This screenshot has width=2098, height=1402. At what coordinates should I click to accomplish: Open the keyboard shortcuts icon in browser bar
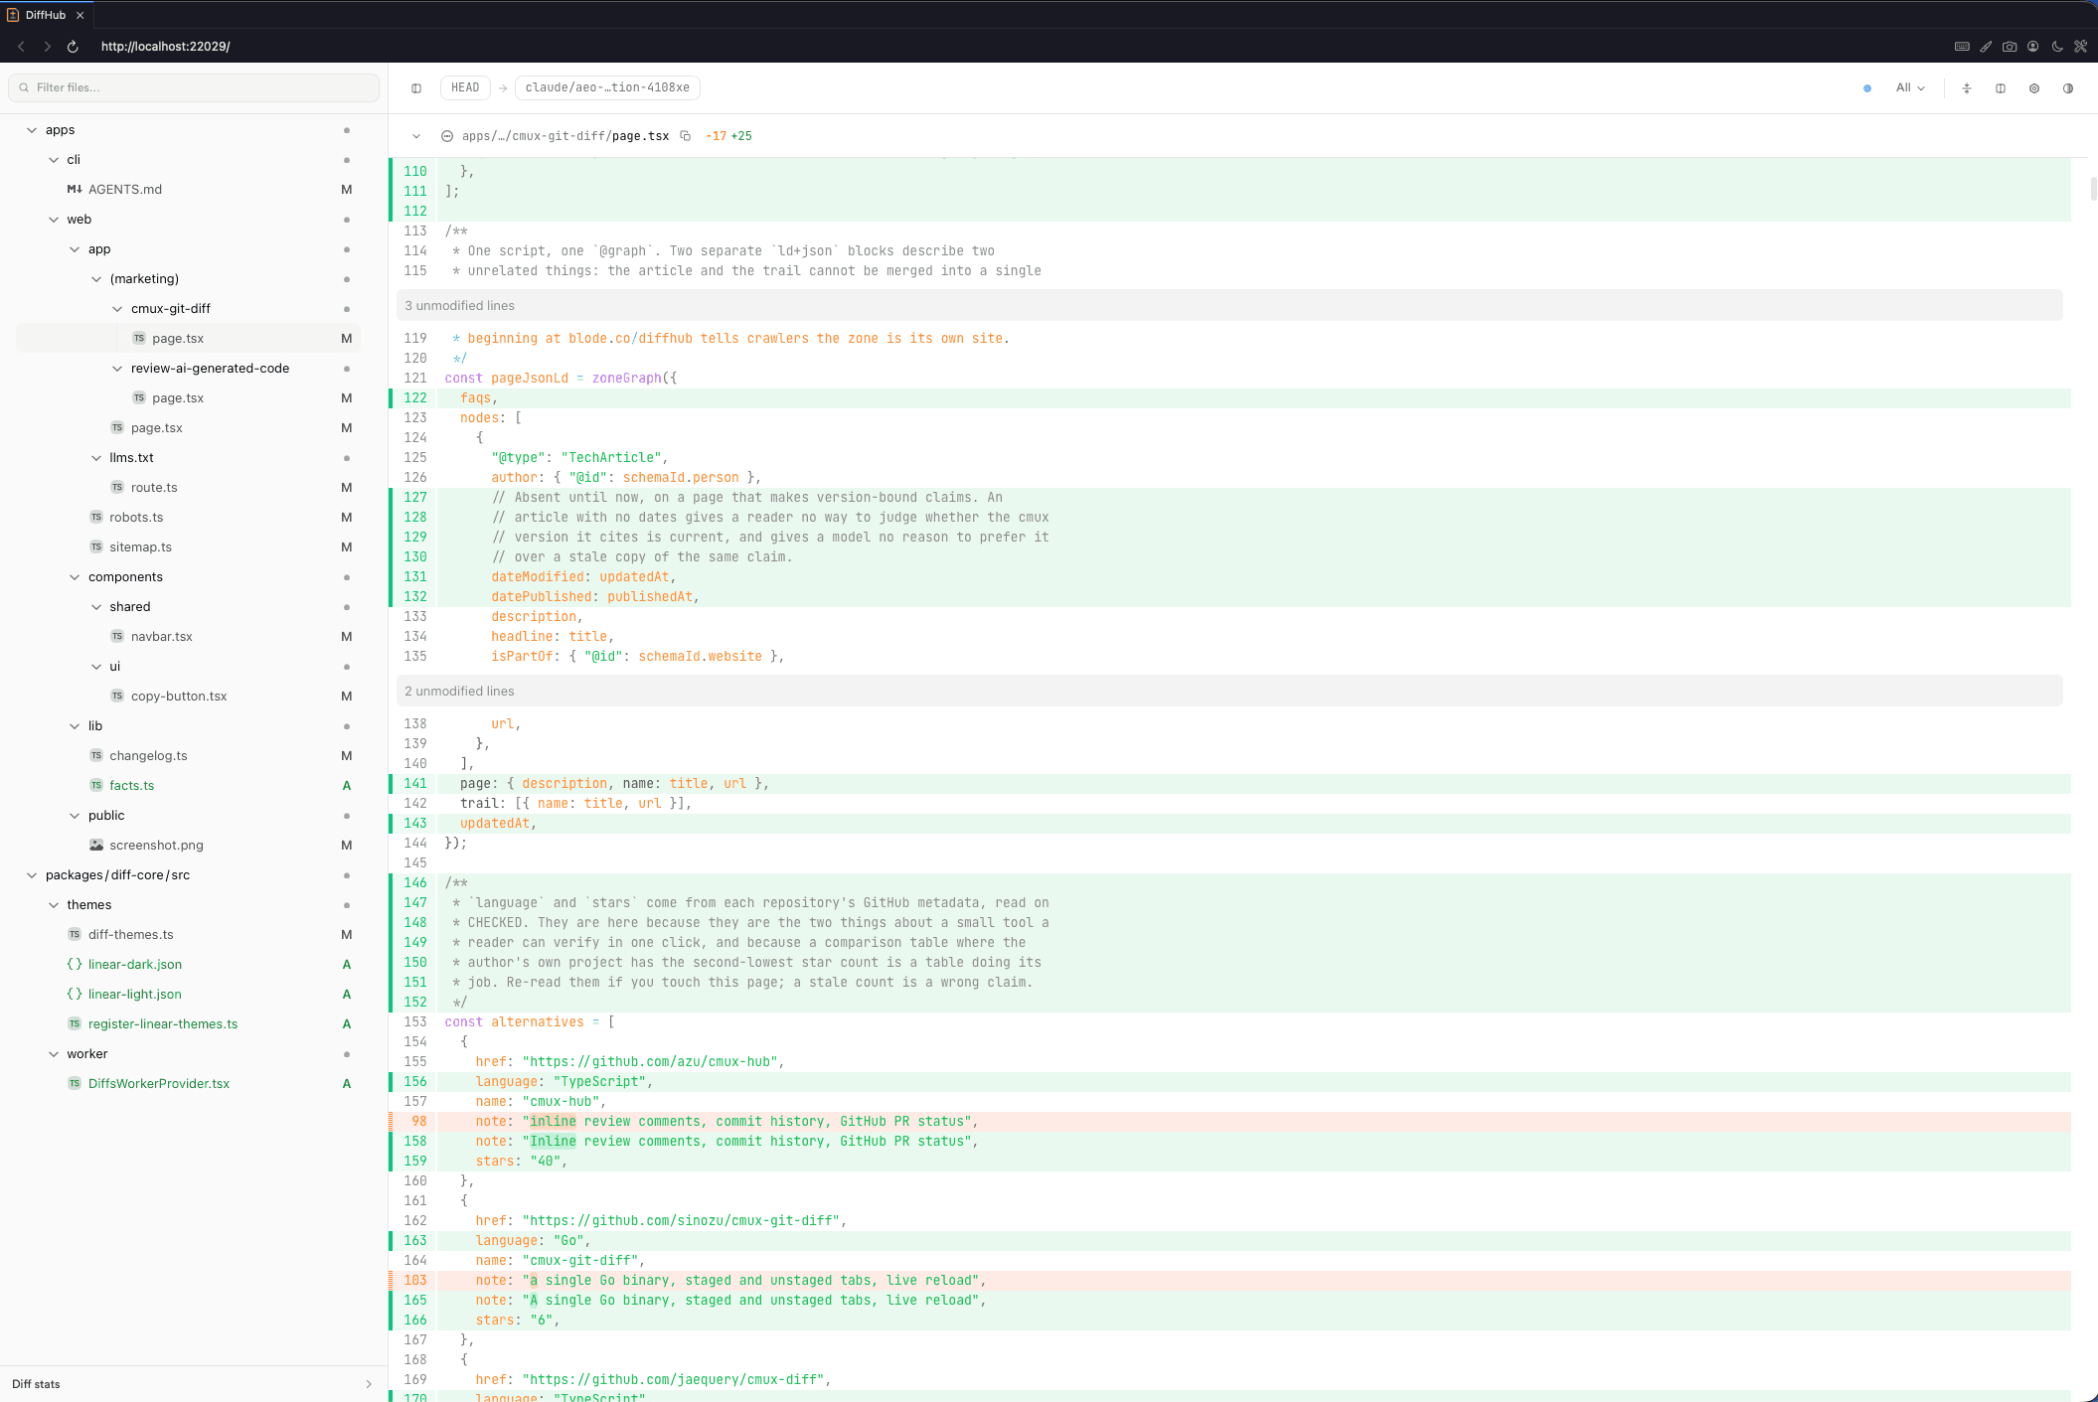tap(1962, 47)
